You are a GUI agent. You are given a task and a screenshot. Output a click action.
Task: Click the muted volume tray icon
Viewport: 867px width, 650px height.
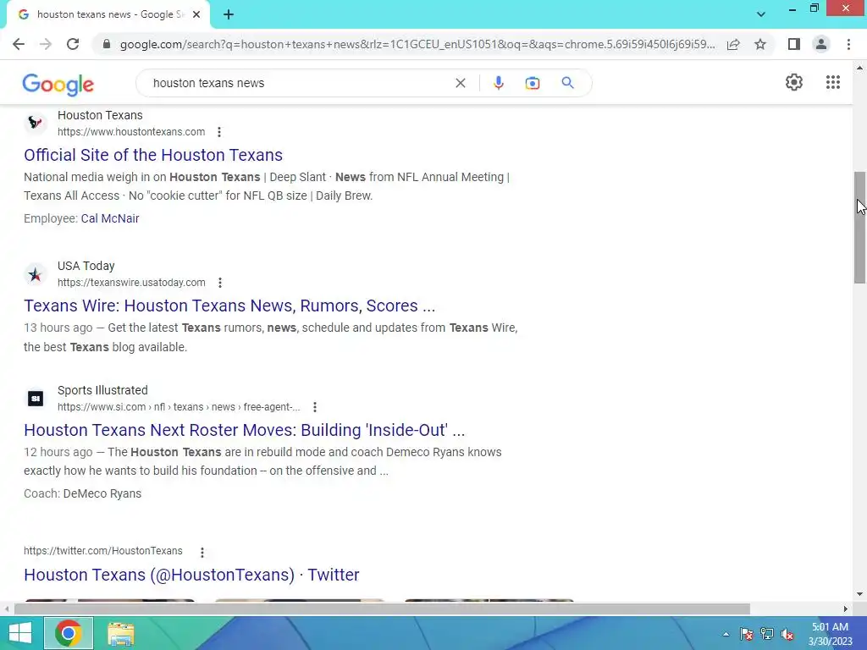pos(787,634)
